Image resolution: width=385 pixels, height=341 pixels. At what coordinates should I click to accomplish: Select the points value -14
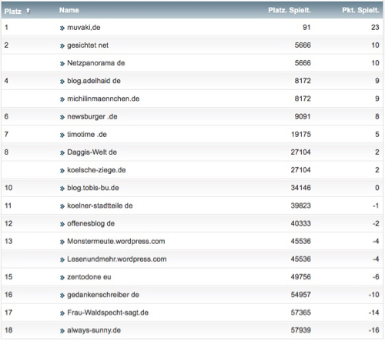coord(374,313)
